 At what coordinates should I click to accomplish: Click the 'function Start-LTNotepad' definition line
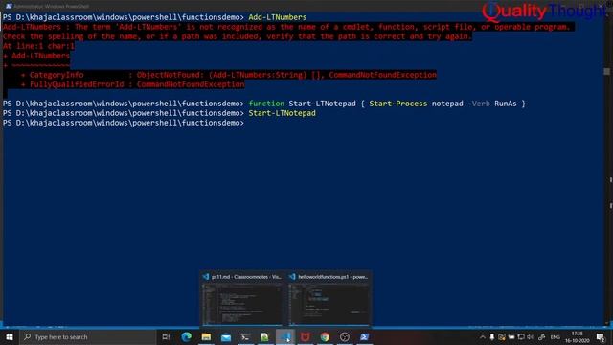(x=387, y=103)
